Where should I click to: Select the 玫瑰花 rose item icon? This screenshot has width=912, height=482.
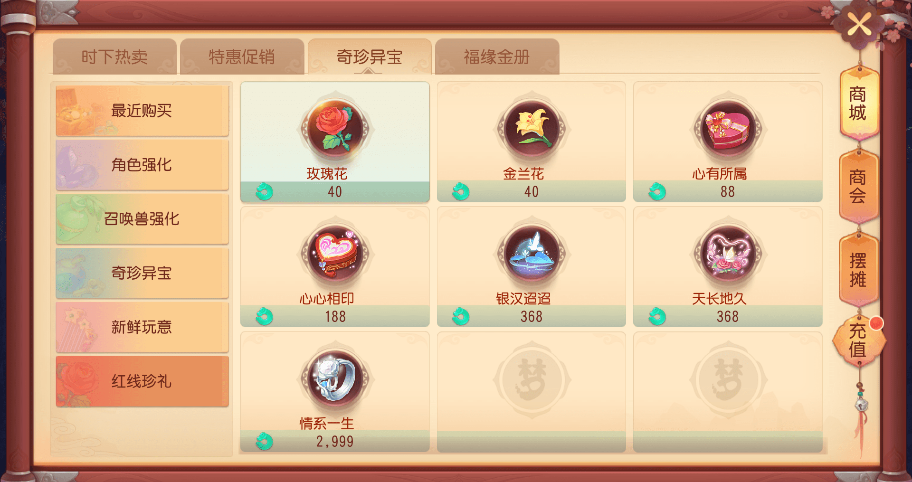(x=335, y=129)
